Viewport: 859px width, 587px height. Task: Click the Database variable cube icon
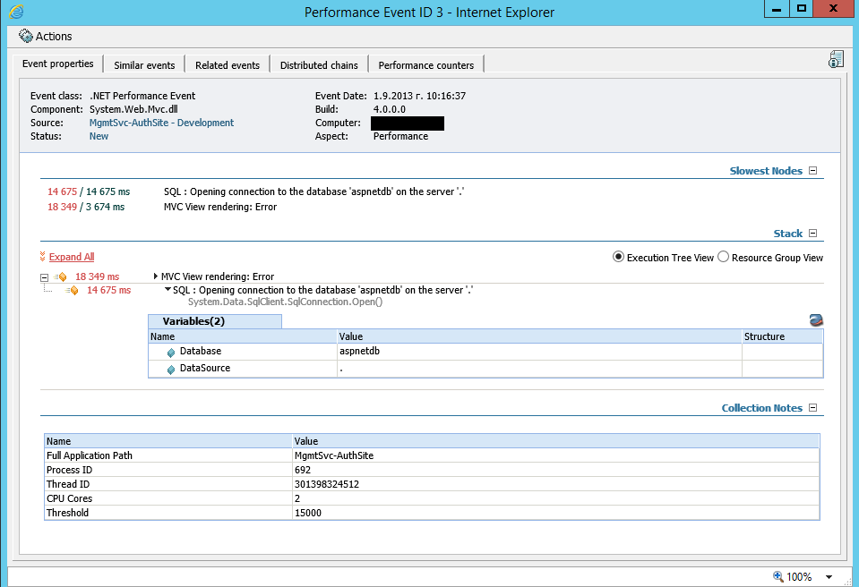(171, 353)
